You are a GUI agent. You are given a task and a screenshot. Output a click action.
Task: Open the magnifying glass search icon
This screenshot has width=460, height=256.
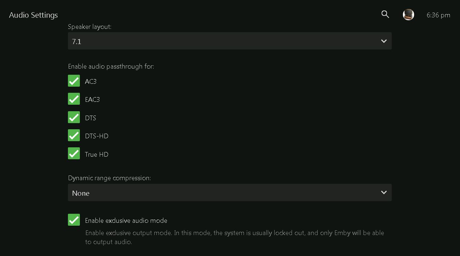385,14
